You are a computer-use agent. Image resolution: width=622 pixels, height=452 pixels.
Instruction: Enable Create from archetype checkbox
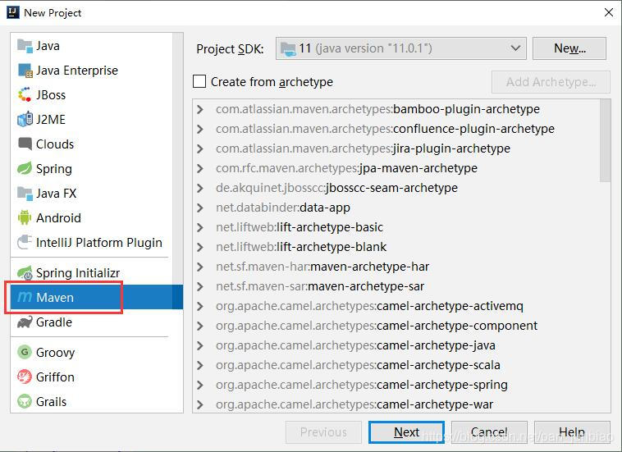pos(199,82)
